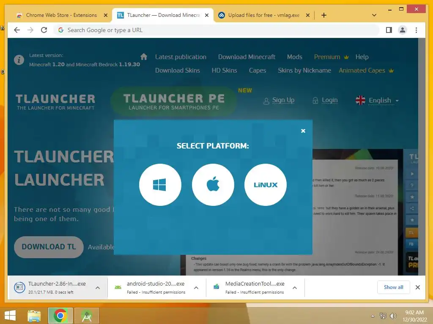Open the Chrome profile avatar
Image resolution: width=433 pixels, height=324 pixels.
pos(403,30)
